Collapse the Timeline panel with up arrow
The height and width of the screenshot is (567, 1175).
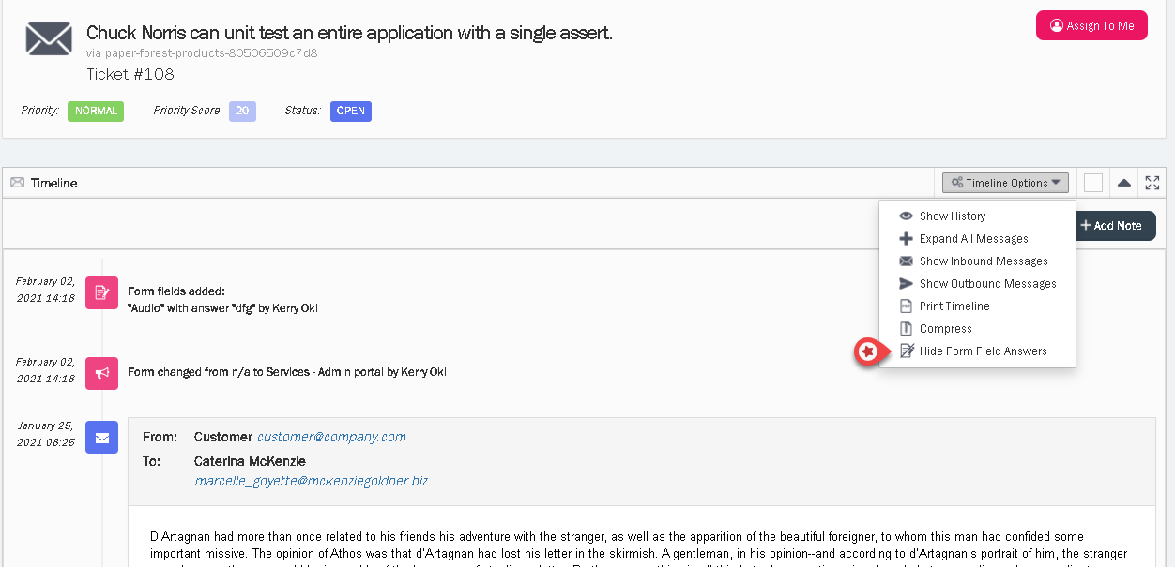(x=1123, y=183)
